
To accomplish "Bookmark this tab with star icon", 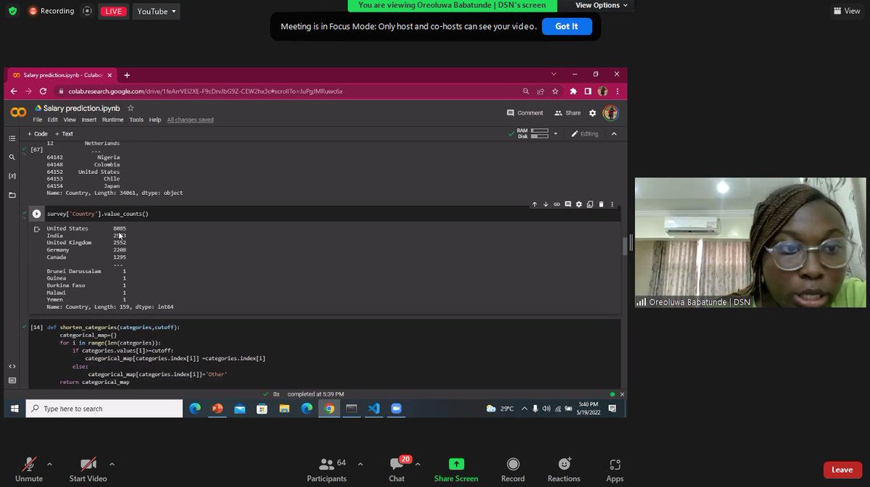I will point(555,91).
